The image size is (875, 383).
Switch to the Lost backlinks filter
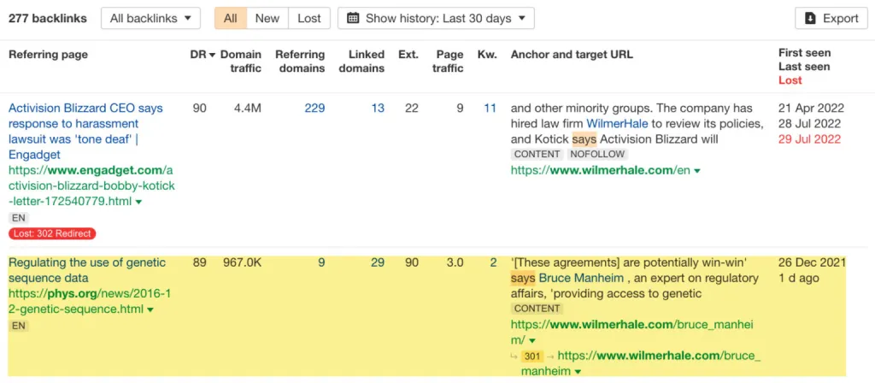coord(309,18)
